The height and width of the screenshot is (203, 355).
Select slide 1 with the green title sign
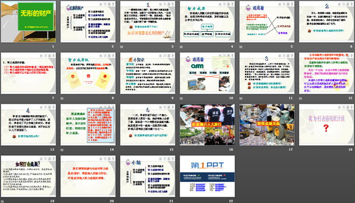tap(29, 22)
